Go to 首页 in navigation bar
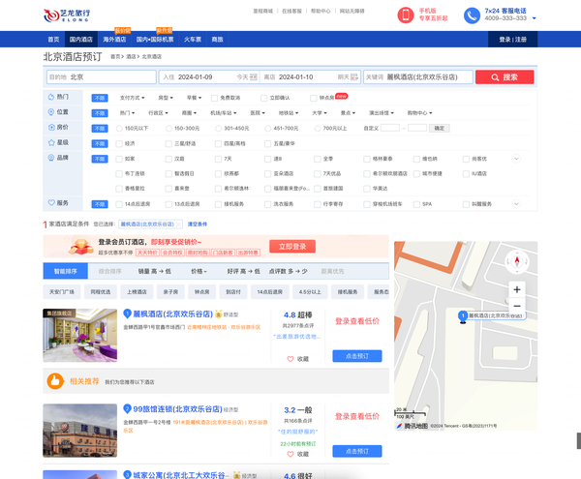 pyautogui.click(x=53, y=40)
